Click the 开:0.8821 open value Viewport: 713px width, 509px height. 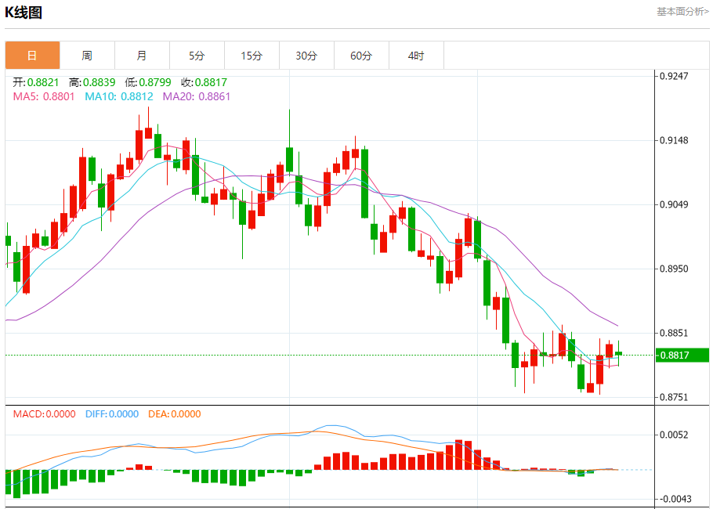(36, 82)
